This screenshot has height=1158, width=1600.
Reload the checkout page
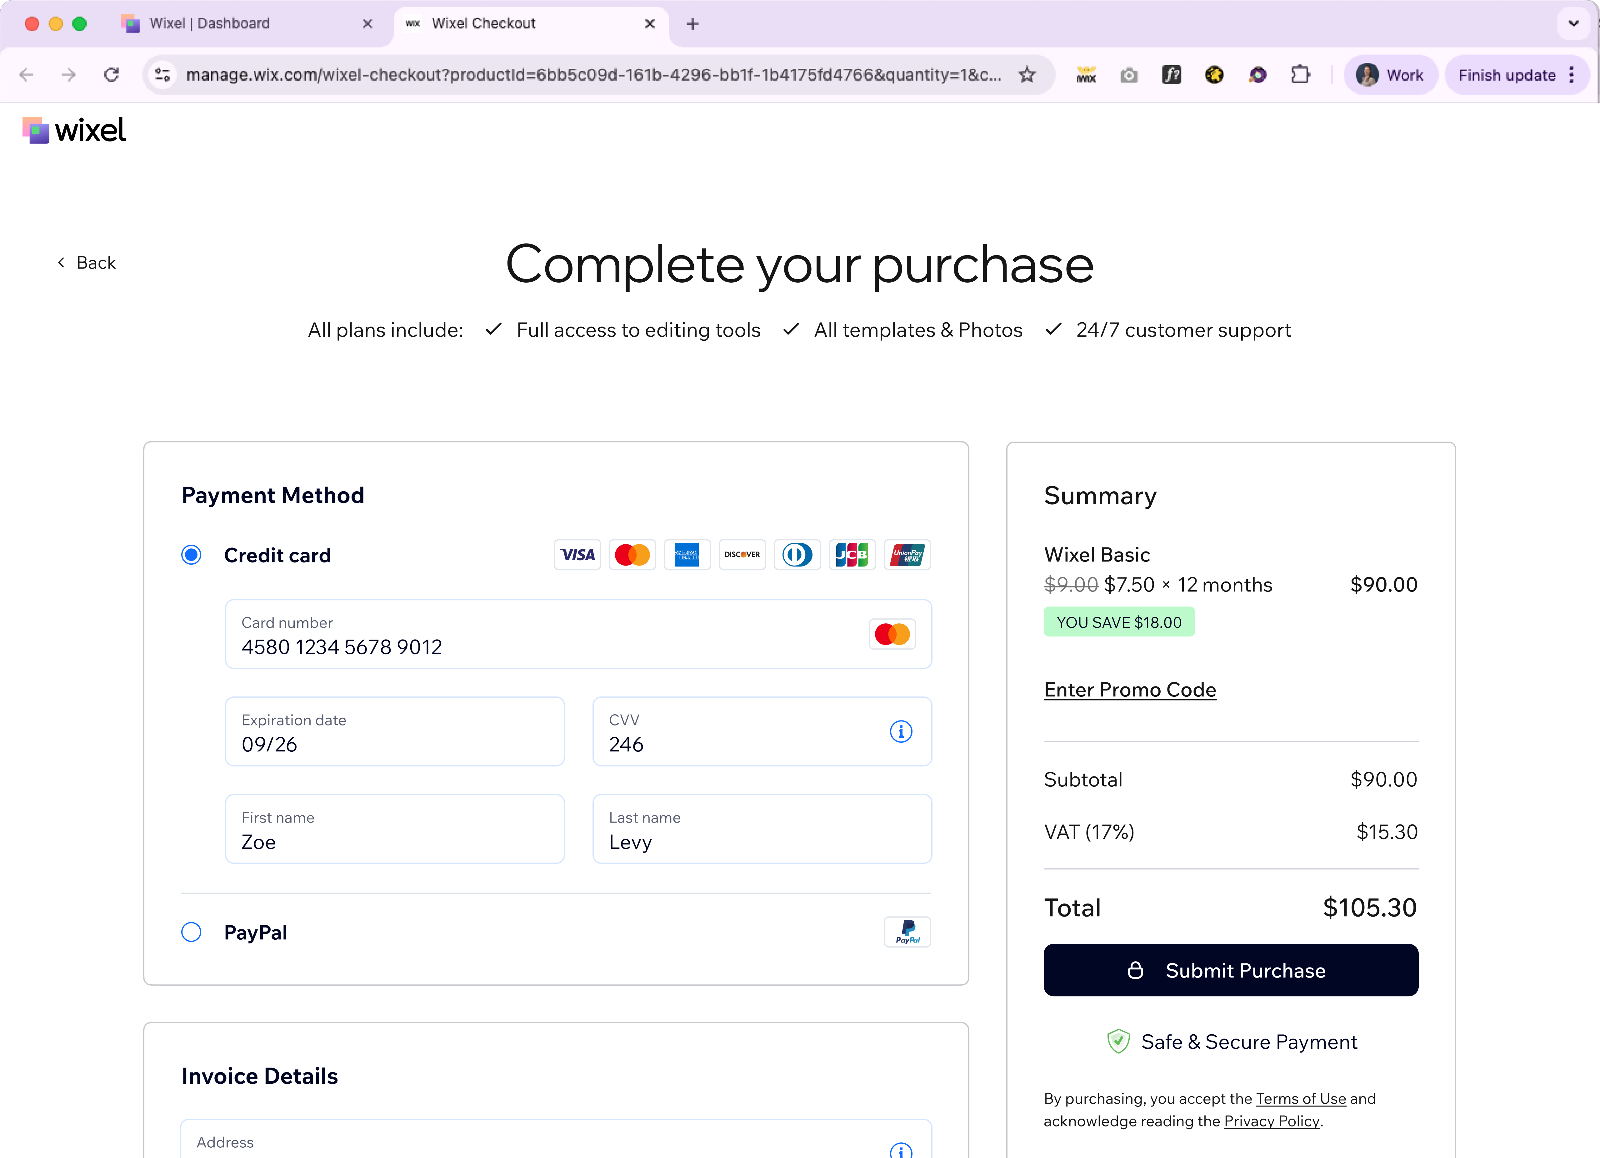click(112, 75)
